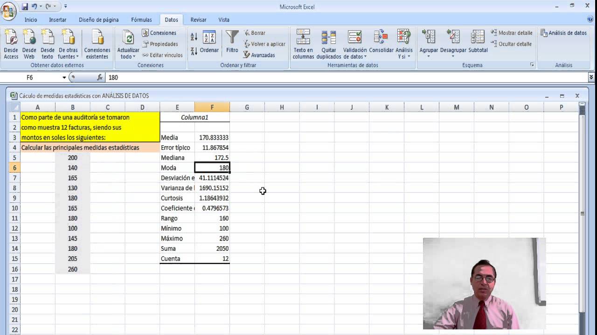Click Mostrar detalle button
Viewport: 597px width, 335px height.
(x=511, y=33)
